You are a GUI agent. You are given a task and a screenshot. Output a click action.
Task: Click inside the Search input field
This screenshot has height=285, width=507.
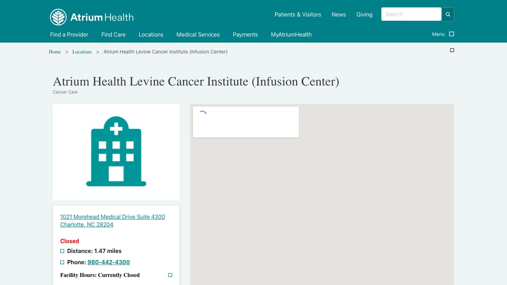point(411,14)
